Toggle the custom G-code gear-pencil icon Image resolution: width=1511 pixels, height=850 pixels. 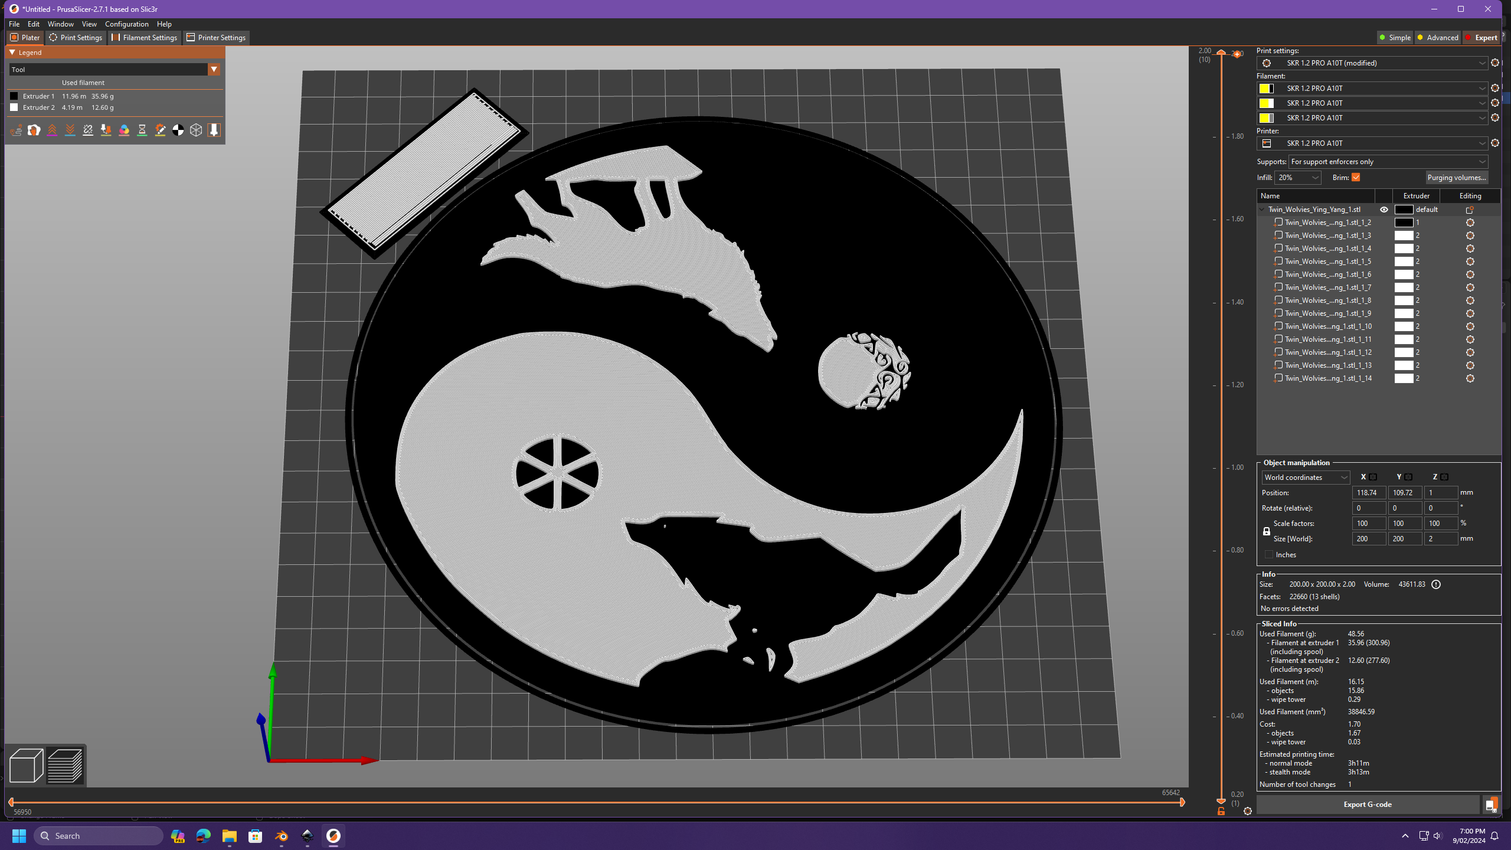(160, 130)
